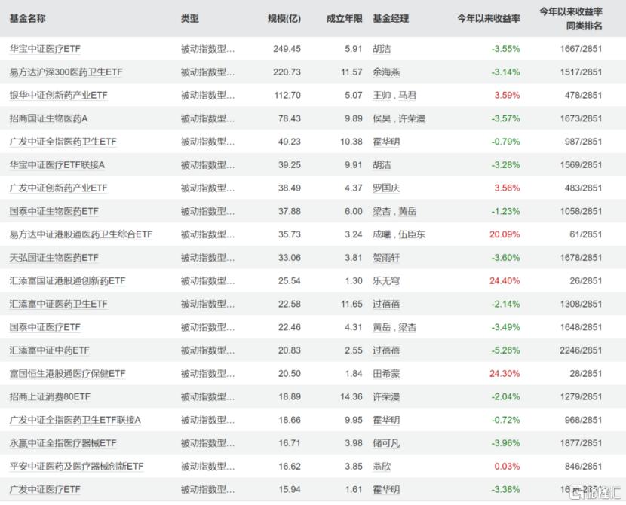Open the 广发中证全指医药卫生ETF fund link
626x505 pixels.
click(63, 142)
